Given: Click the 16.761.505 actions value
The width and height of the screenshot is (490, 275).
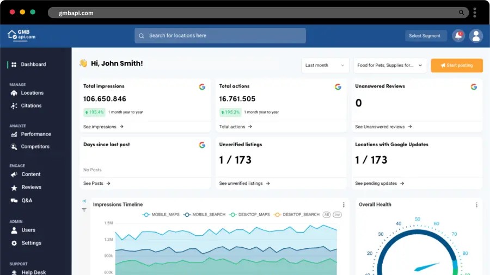Looking at the screenshot, I should [237, 99].
